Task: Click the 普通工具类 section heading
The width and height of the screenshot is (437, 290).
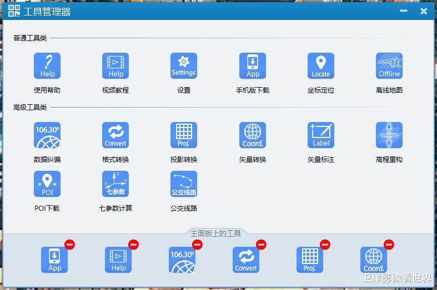Action: [30, 38]
